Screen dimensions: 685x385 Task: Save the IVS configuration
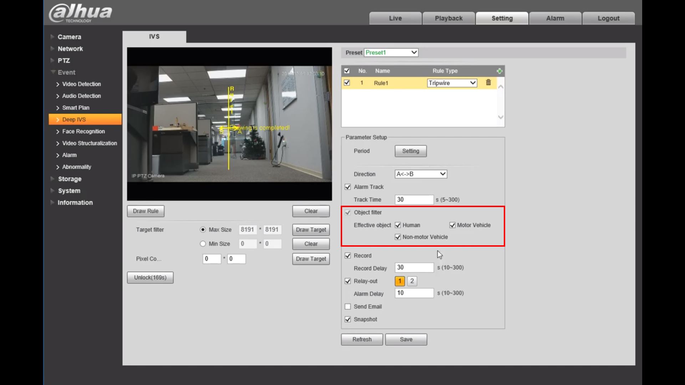406,339
